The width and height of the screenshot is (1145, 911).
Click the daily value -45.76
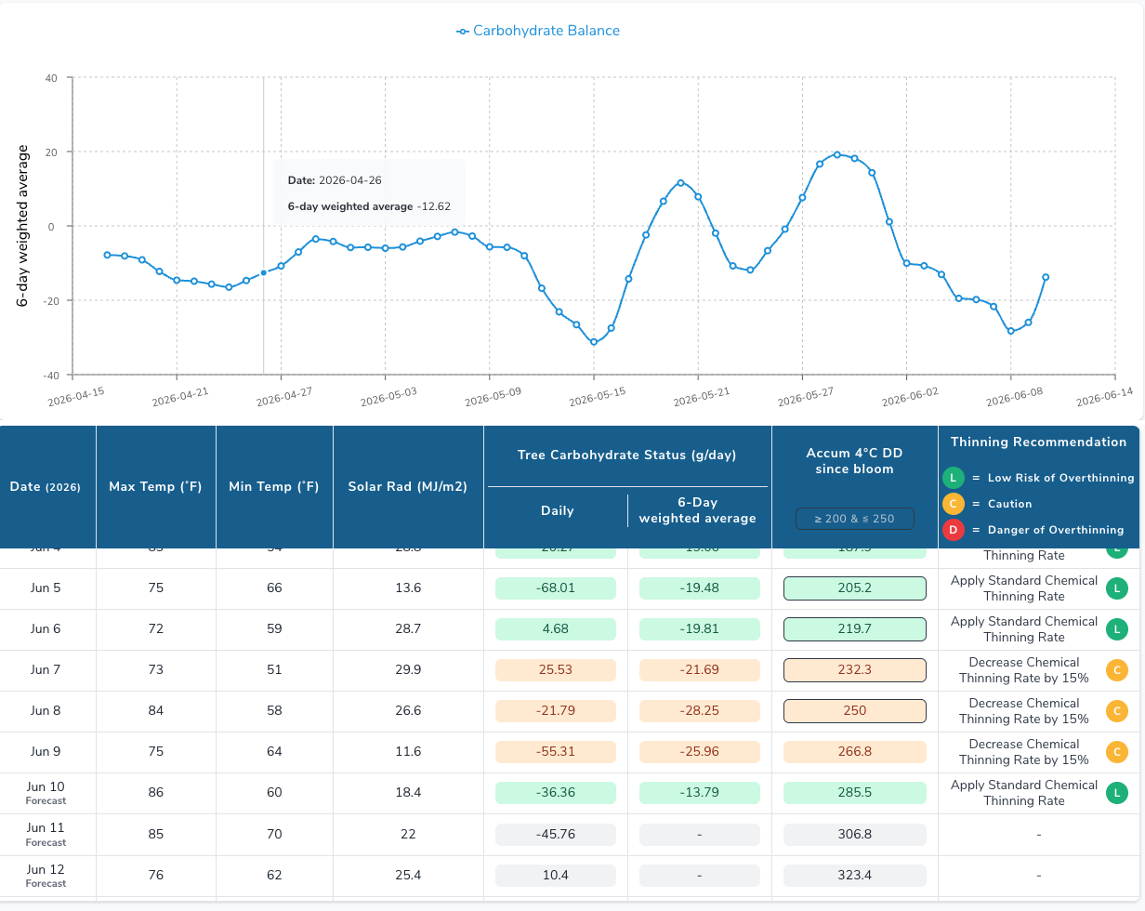[556, 834]
